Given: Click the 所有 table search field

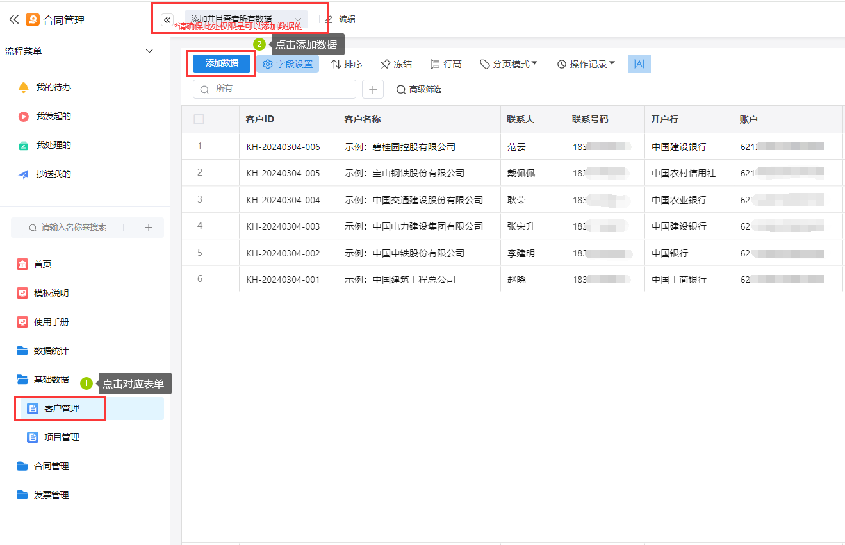Looking at the screenshot, I should pyautogui.click(x=274, y=89).
